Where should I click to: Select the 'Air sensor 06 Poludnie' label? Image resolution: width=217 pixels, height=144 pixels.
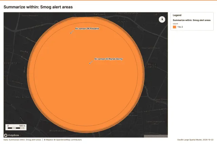click(x=87, y=29)
